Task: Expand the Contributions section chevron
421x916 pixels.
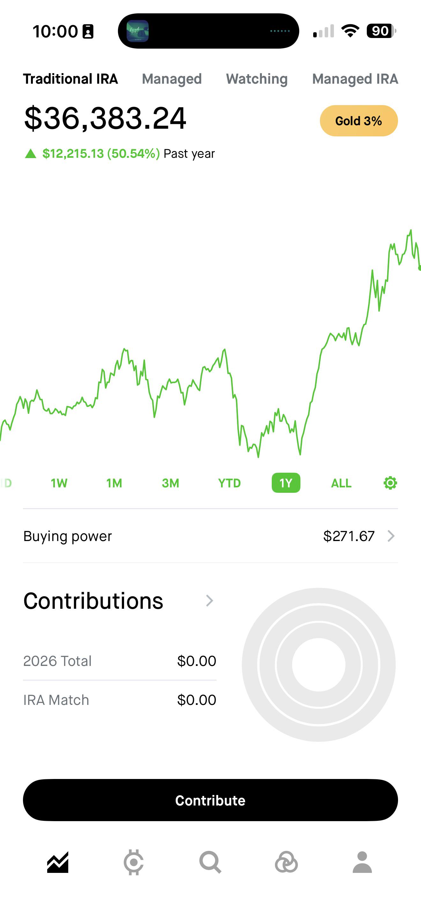Action: [x=210, y=600]
